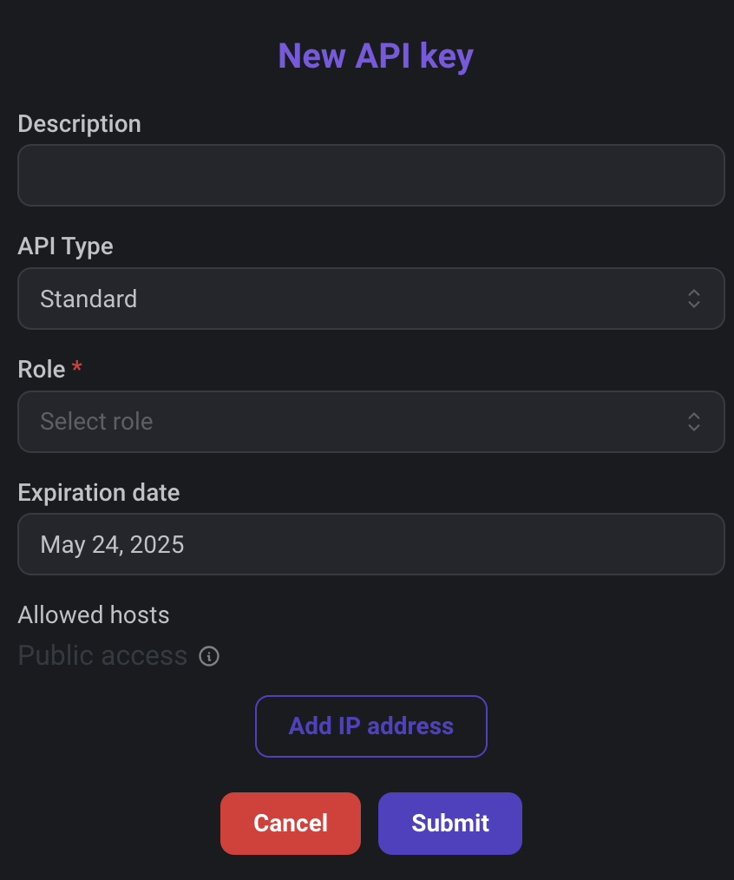
Task: Click the New API key heading
Action: 376,56
